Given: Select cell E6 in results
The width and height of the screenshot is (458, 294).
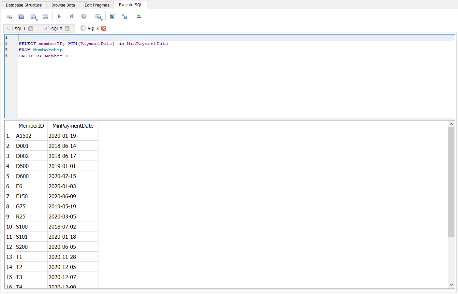Looking at the screenshot, I should tap(31, 186).
